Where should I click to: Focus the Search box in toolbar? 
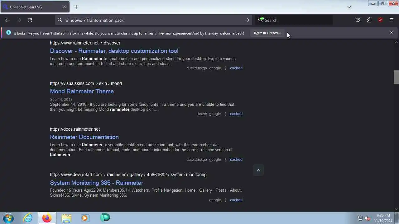click(294, 20)
